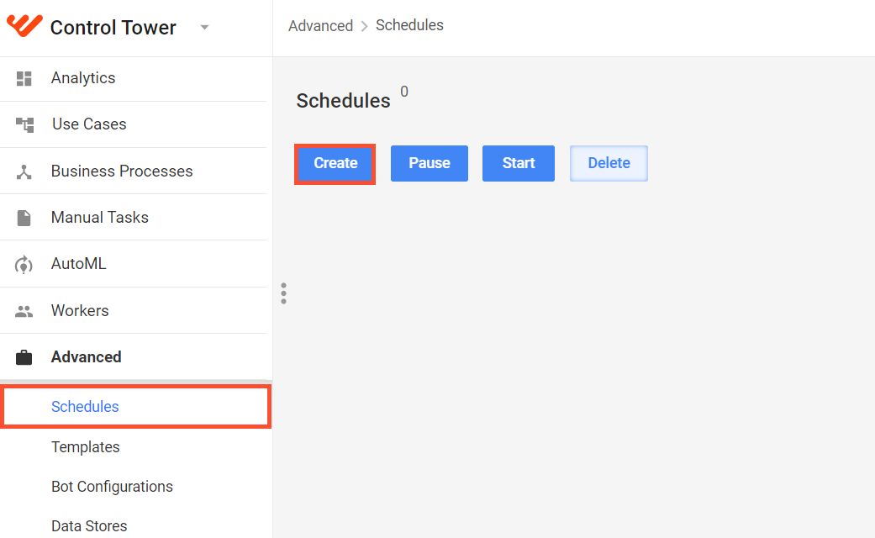Viewport: 875px width, 538px height.
Task: Open the Control Tower dropdown arrow
Action: [204, 27]
